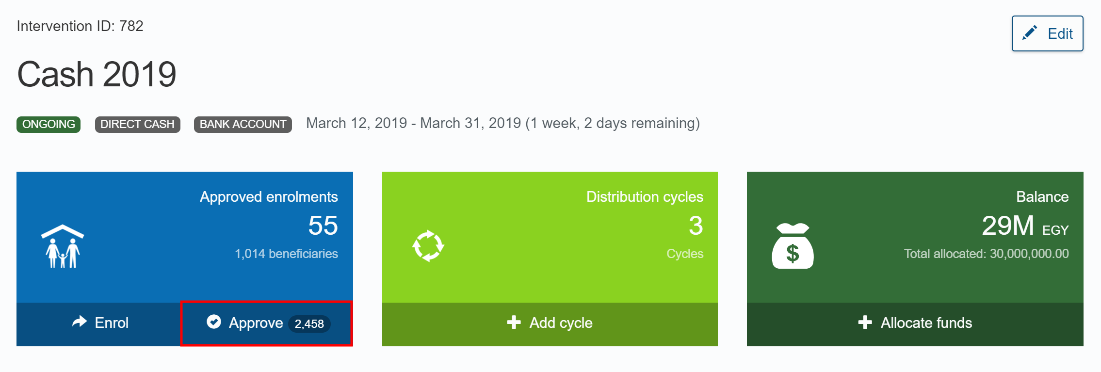
Task: Click the plus icon beside Add cycle
Action: (514, 323)
